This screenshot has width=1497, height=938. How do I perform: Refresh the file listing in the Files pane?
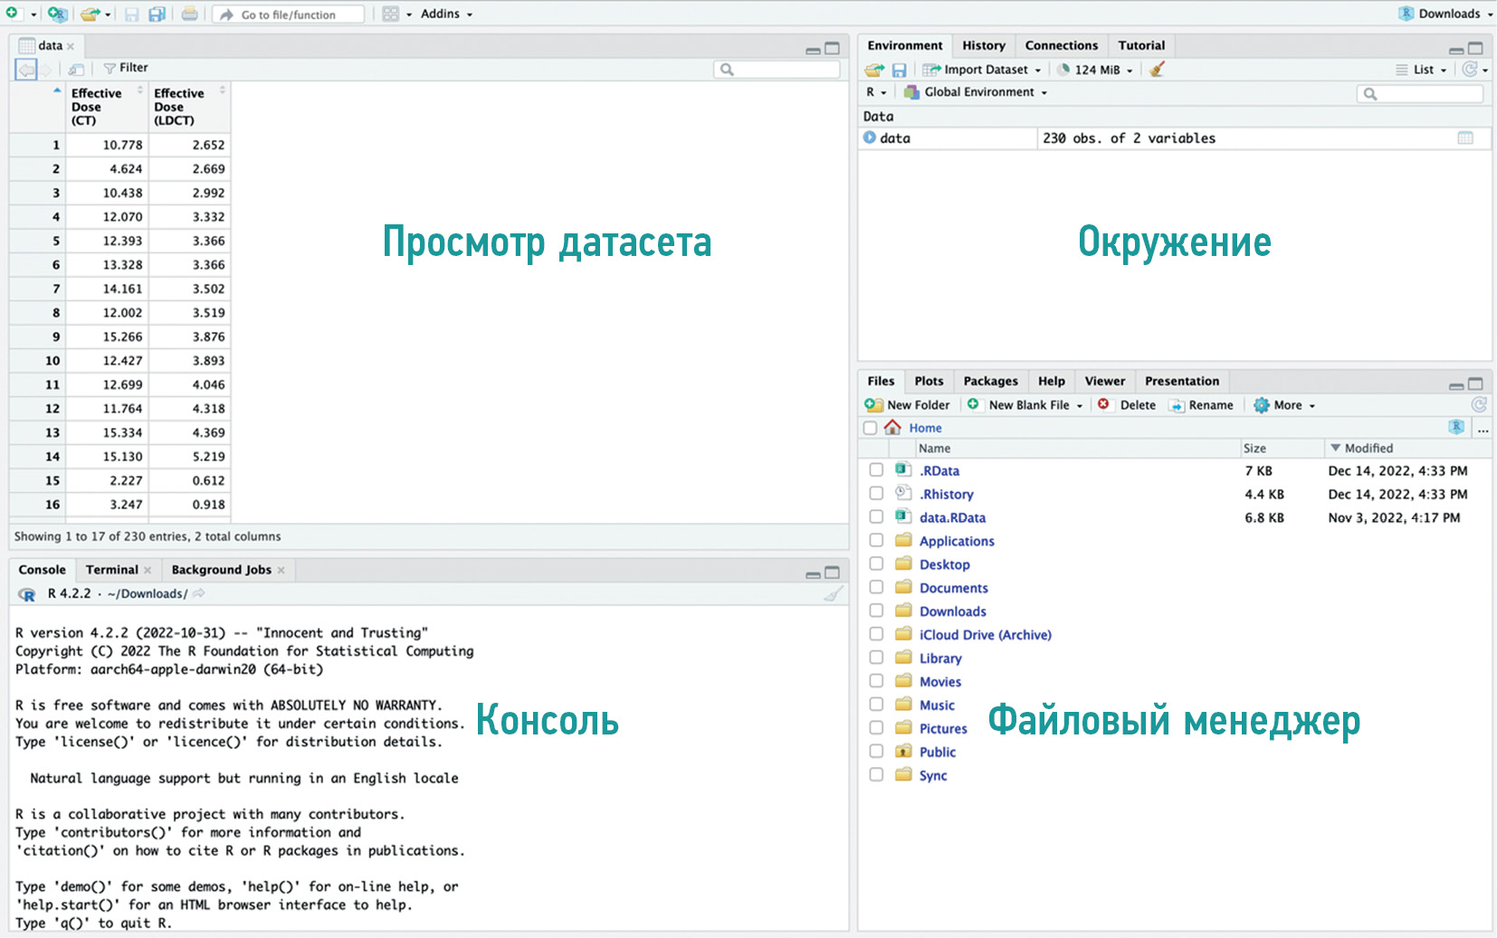pos(1479,405)
